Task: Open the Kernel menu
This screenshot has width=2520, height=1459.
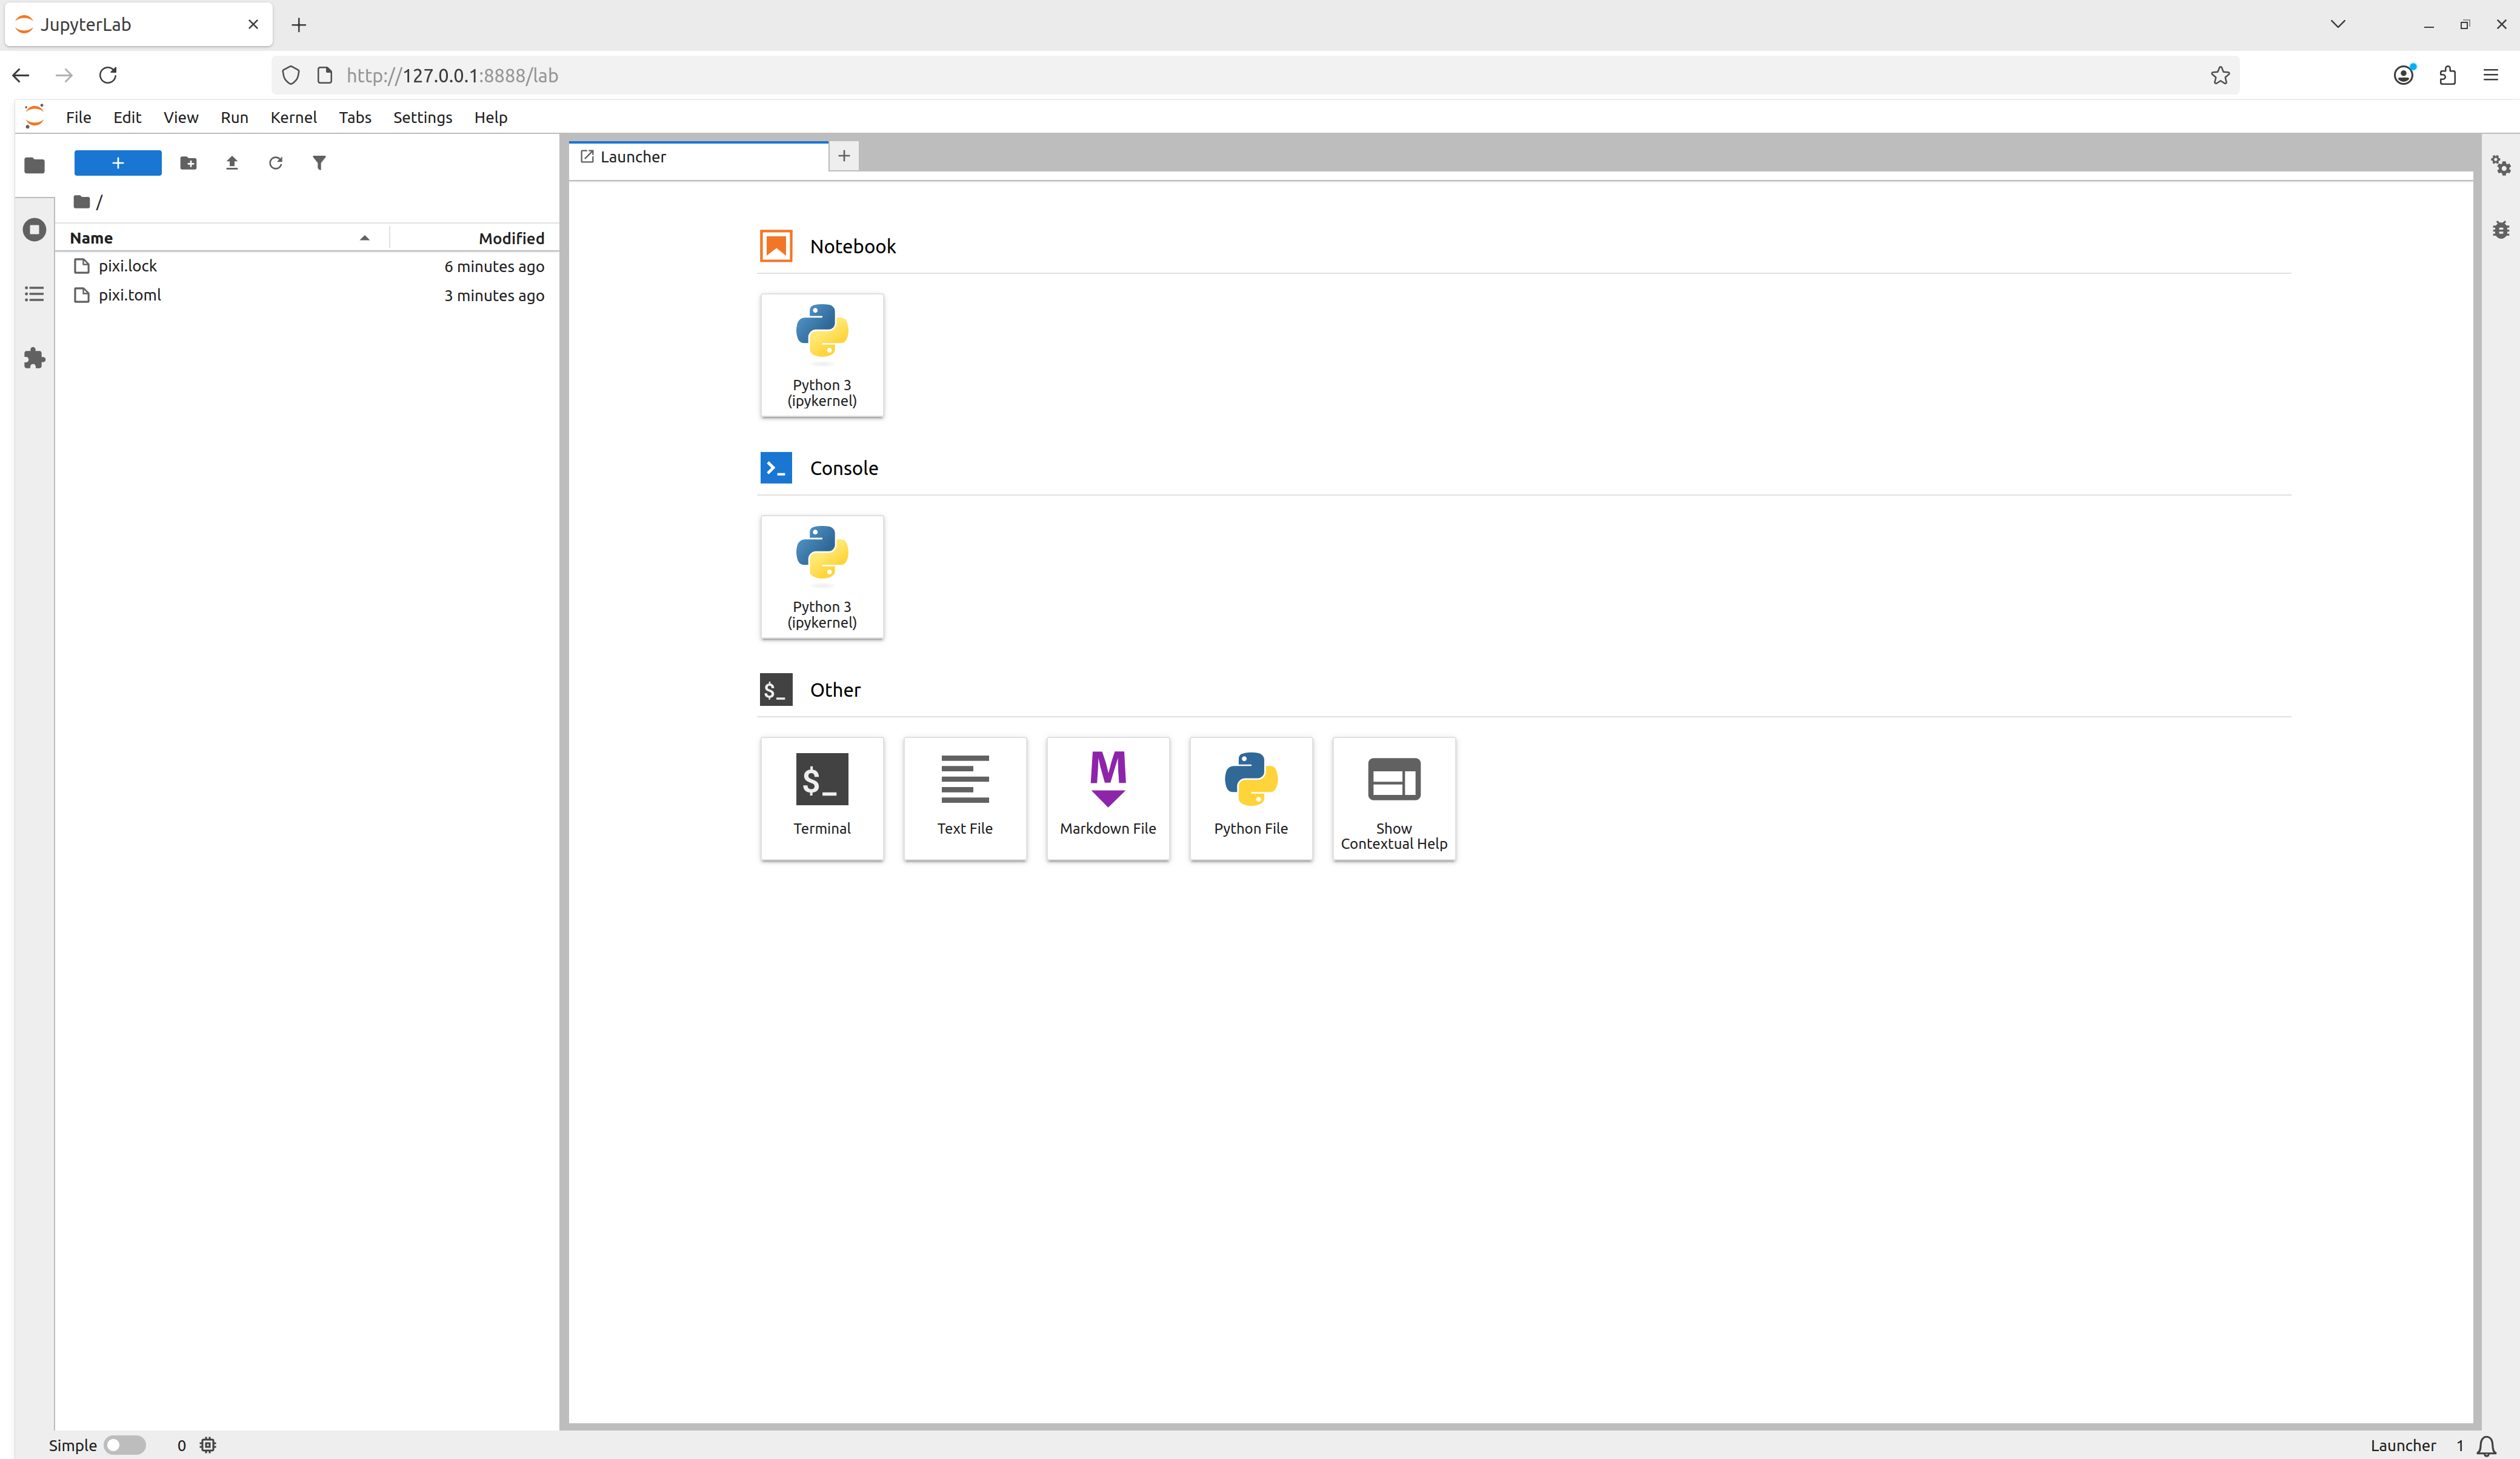Action: (293, 117)
